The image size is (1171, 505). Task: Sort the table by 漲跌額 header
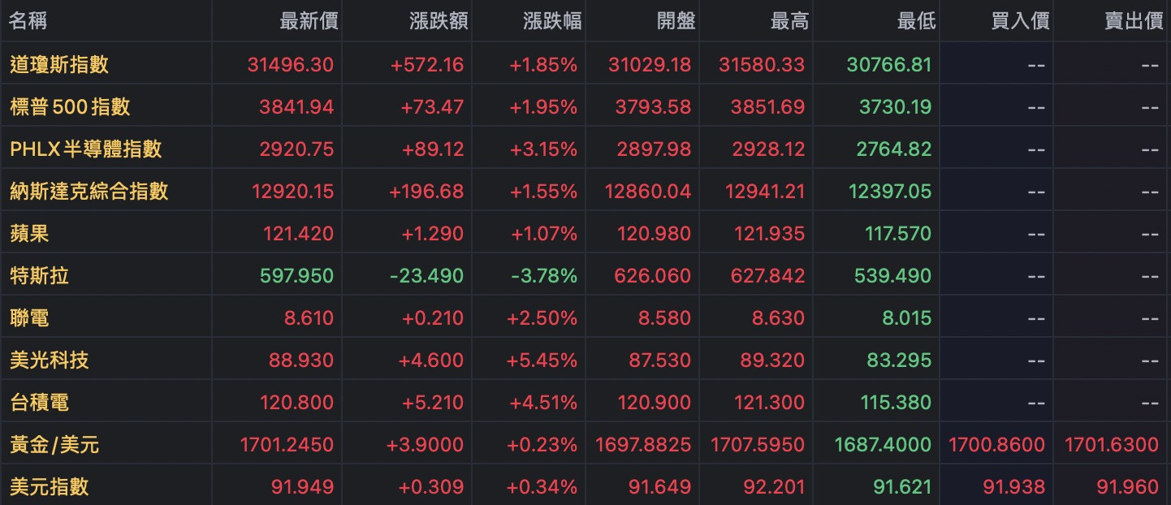click(x=439, y=21)
